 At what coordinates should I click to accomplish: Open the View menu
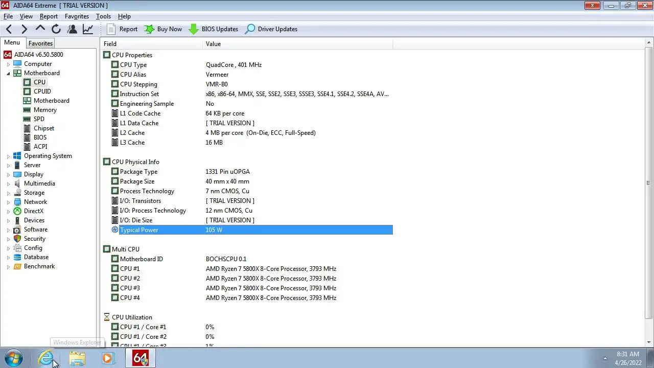pos(26,16)
